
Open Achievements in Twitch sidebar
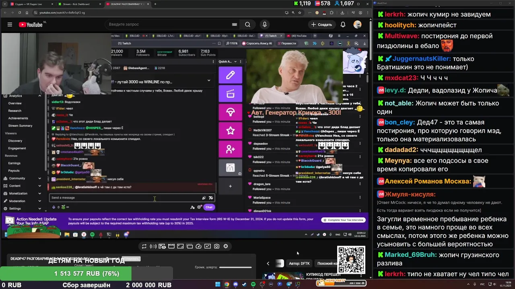click(18, 118)
